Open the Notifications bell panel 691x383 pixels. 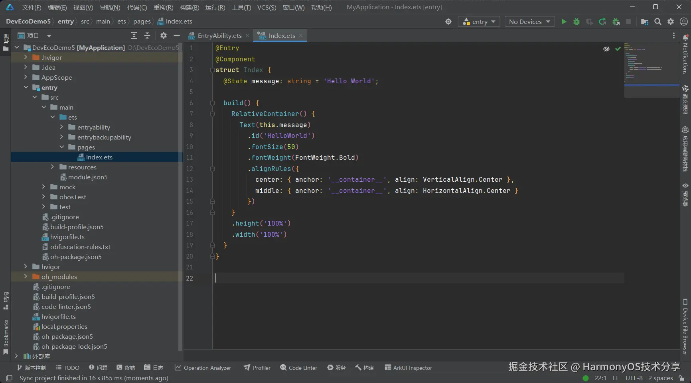tap(685, 37)
